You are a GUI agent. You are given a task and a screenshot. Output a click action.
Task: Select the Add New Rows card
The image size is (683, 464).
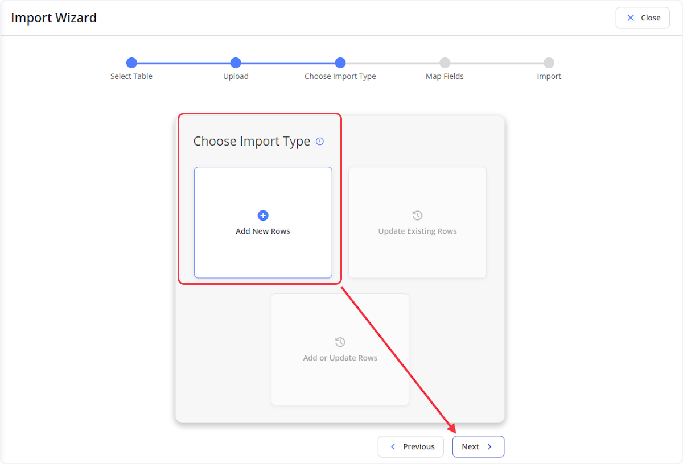click(263, 222)
